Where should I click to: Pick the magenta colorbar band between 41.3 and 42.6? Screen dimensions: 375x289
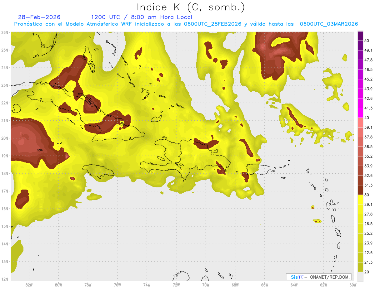360,103
